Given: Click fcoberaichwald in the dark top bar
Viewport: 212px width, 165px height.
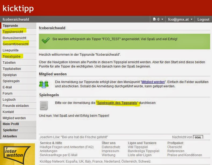Looking at the screenshot, I should 16,19.
